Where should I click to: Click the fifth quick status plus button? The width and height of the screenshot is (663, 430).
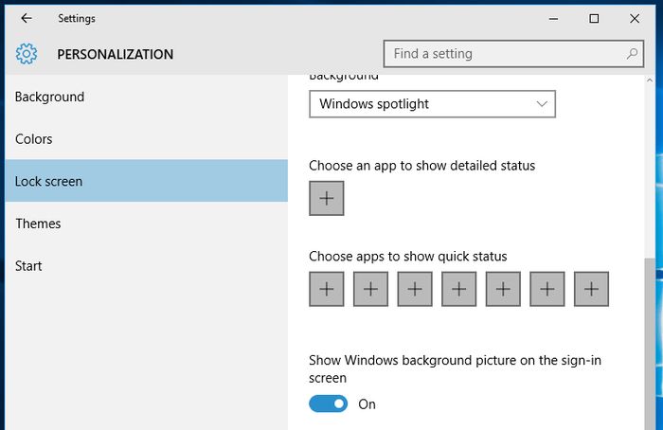(503, 289)
